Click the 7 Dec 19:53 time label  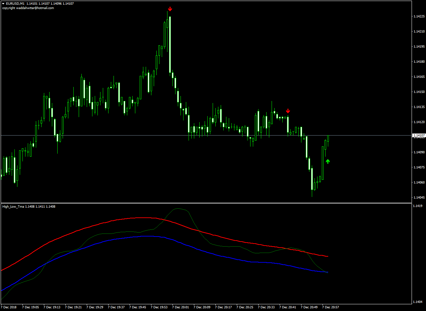[x=159, y=307]
